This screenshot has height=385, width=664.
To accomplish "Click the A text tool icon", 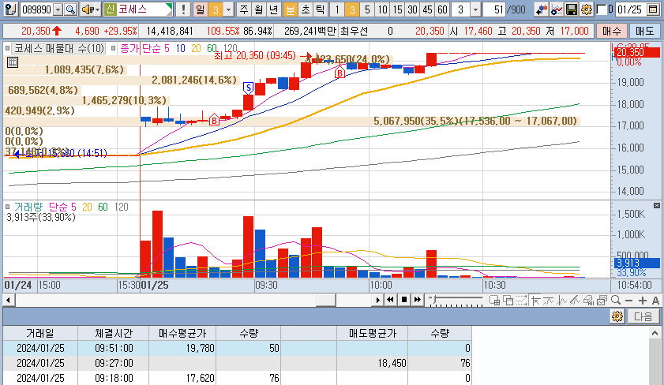I will 655,301.
